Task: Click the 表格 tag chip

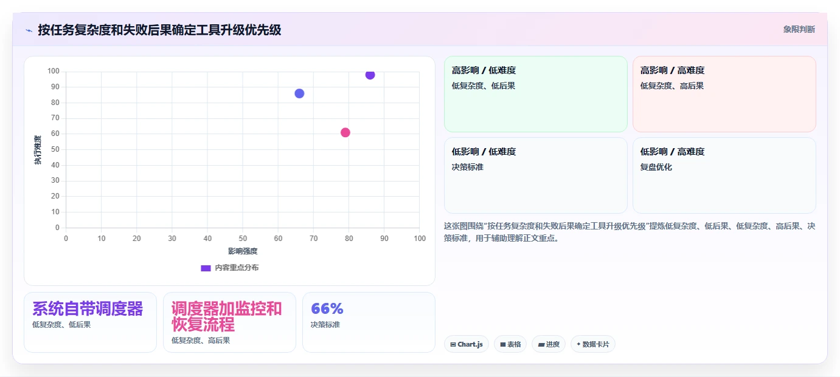Action: pos(510,344)
